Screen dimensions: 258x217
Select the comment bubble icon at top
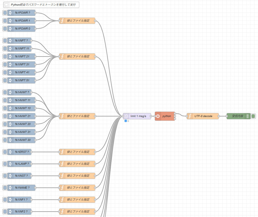(6, 5)
